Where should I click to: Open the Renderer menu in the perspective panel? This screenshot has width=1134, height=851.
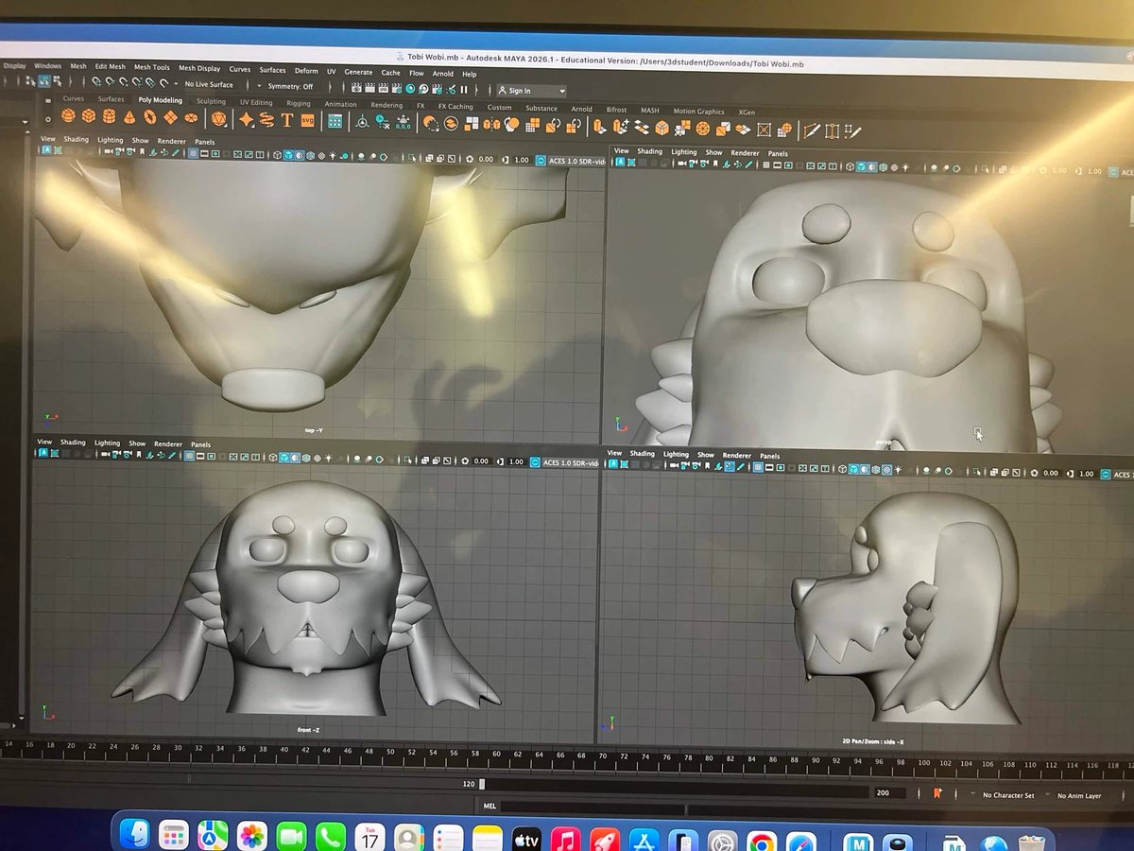tap(745, 152)
